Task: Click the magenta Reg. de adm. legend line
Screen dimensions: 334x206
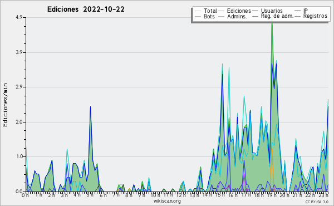Action: coord(255,16)
